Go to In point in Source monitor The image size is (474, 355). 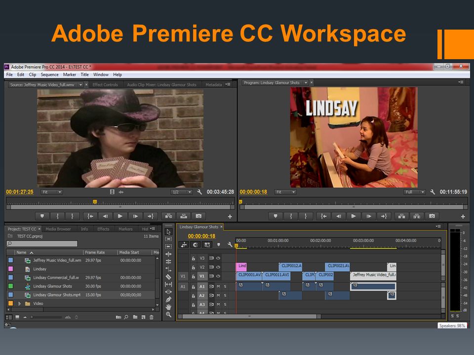click(90, 216)
